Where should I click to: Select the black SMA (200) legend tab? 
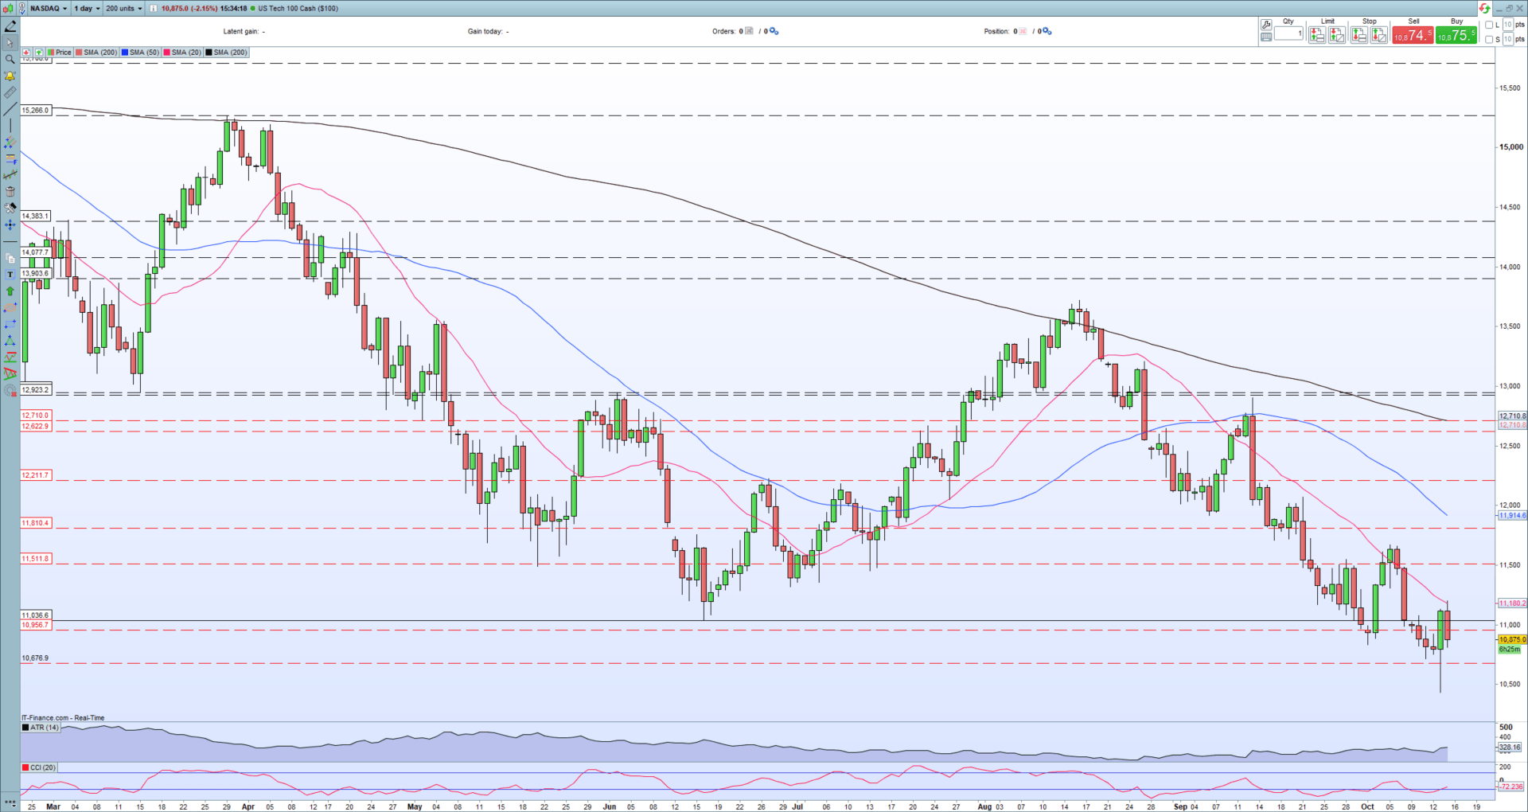click(x=227, y=53)
